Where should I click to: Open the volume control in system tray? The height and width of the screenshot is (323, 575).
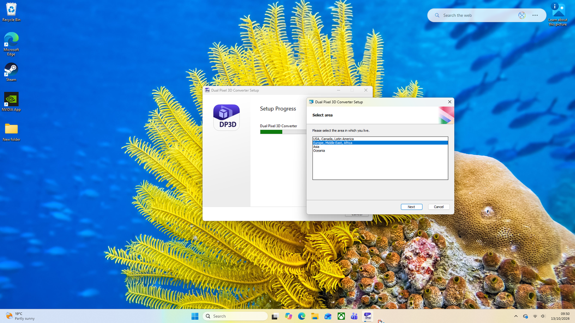click(x=543, y=316)
